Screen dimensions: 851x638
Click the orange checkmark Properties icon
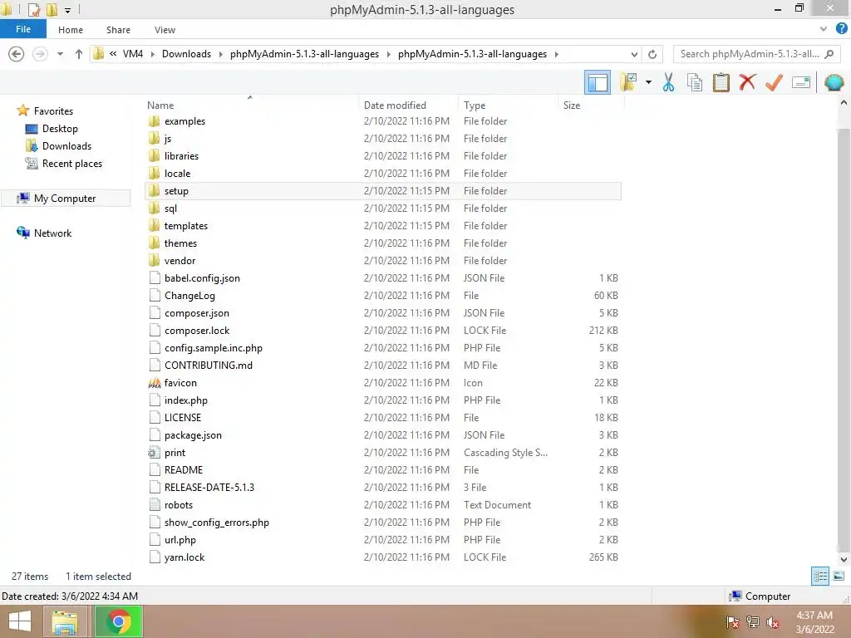coord(774,82)
